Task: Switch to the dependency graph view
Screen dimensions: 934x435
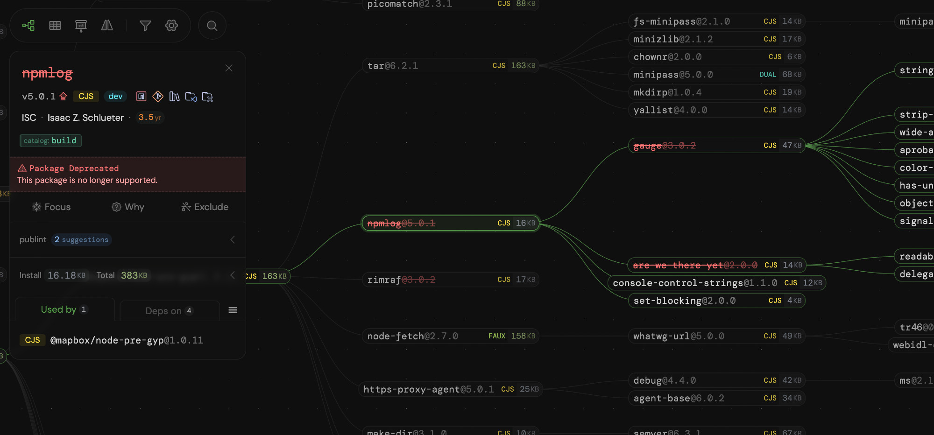Action: [28, 26]
